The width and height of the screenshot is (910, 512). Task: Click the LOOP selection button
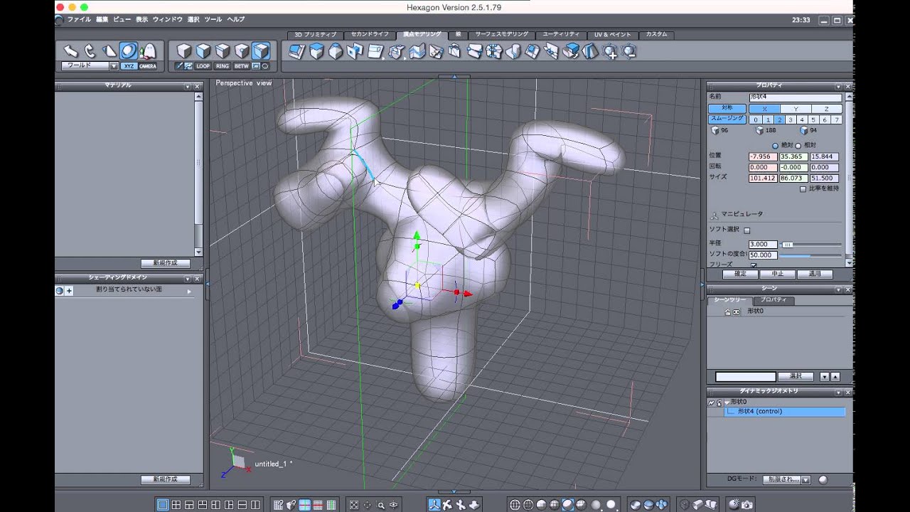coord(203,66)
